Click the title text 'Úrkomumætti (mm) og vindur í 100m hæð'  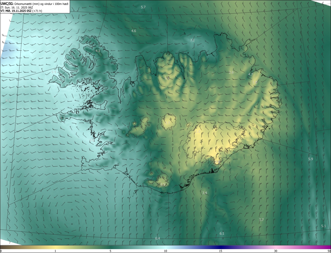[x=41, y=4]
